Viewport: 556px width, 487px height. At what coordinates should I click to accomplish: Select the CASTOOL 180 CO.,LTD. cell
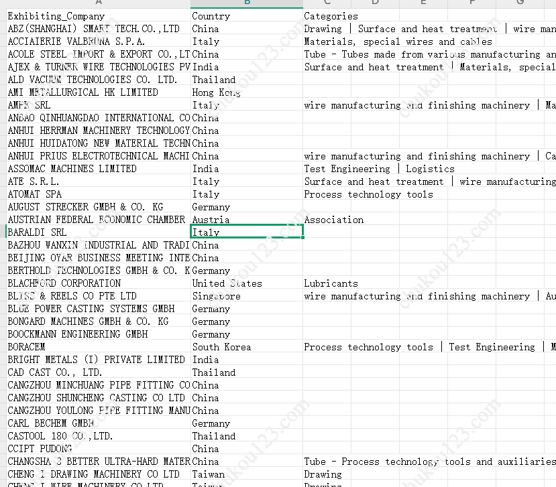(98, 436)
